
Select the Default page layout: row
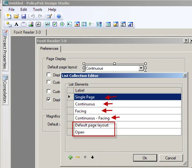[x=127, y=125]
